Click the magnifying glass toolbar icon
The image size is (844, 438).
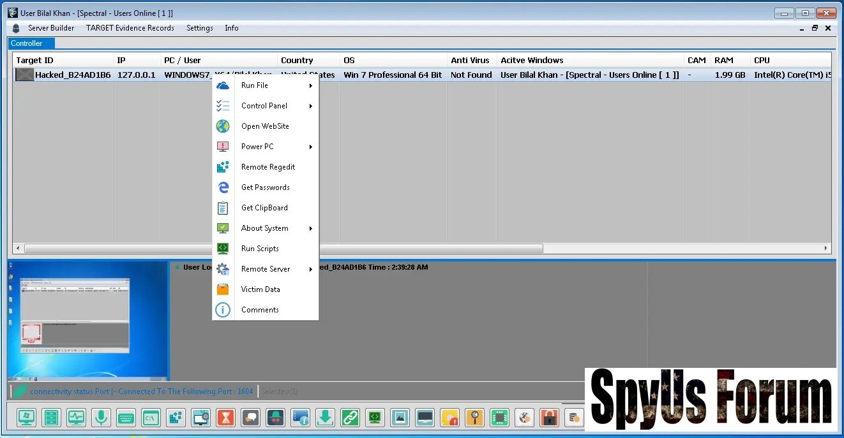pyautogui.click(x=474, y=418)
